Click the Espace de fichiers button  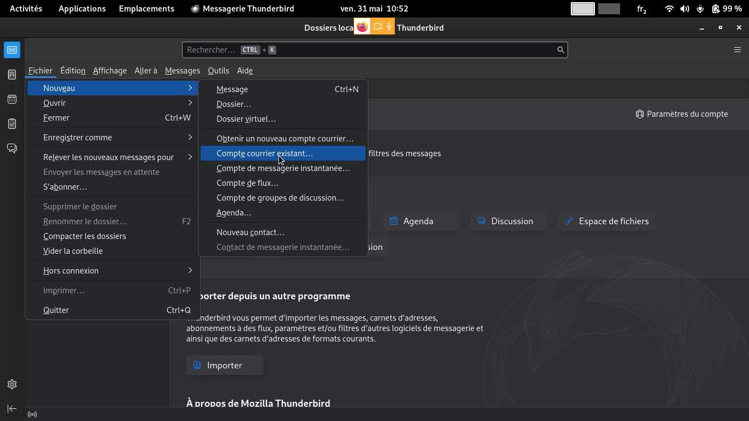pos(607,221)
